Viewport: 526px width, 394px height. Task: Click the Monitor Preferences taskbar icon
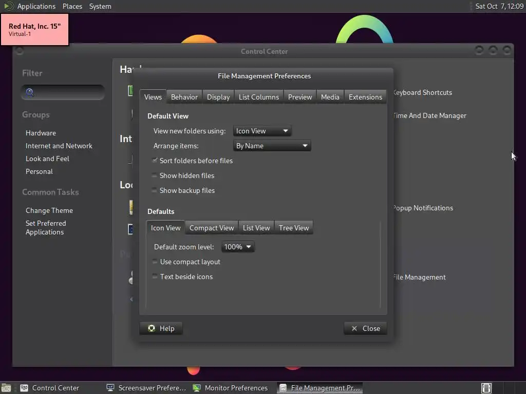[197, 388]
